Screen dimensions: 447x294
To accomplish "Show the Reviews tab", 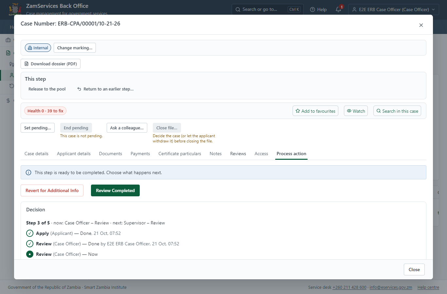I will click(238, 154).
